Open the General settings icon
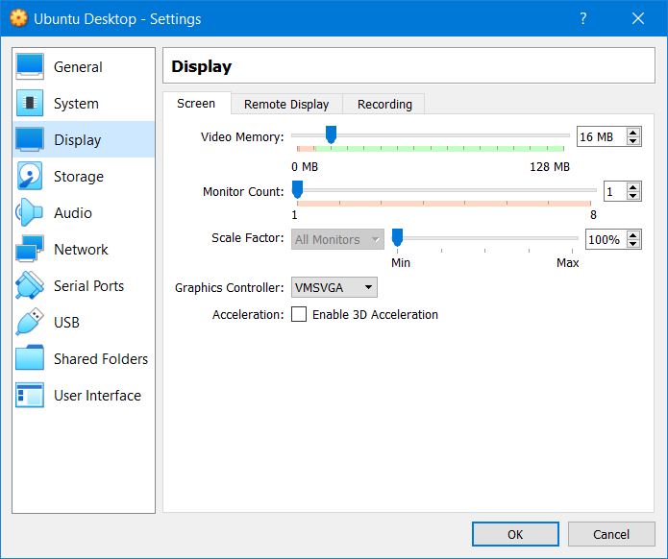Viewport: 668px width, 559px height. (x=30, y=67)
